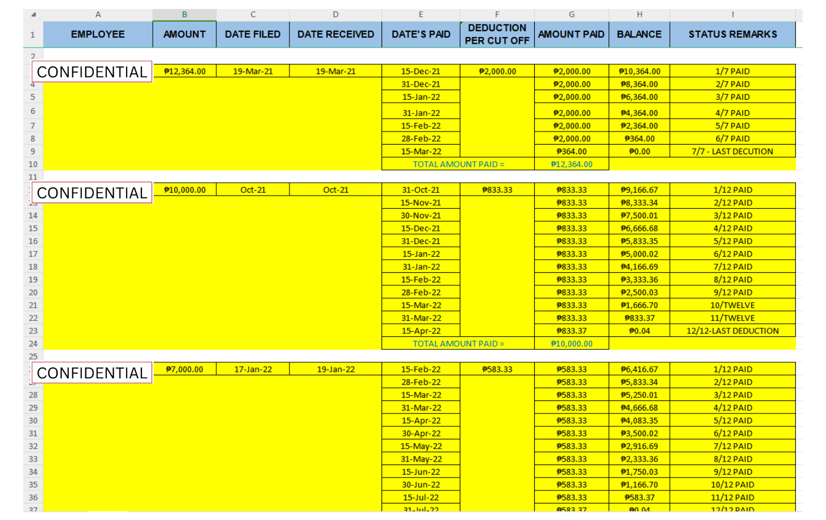Select column I header

pos(732,15)
